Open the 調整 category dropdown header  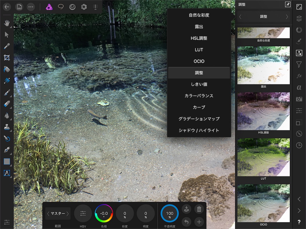(x=264, y=17)
